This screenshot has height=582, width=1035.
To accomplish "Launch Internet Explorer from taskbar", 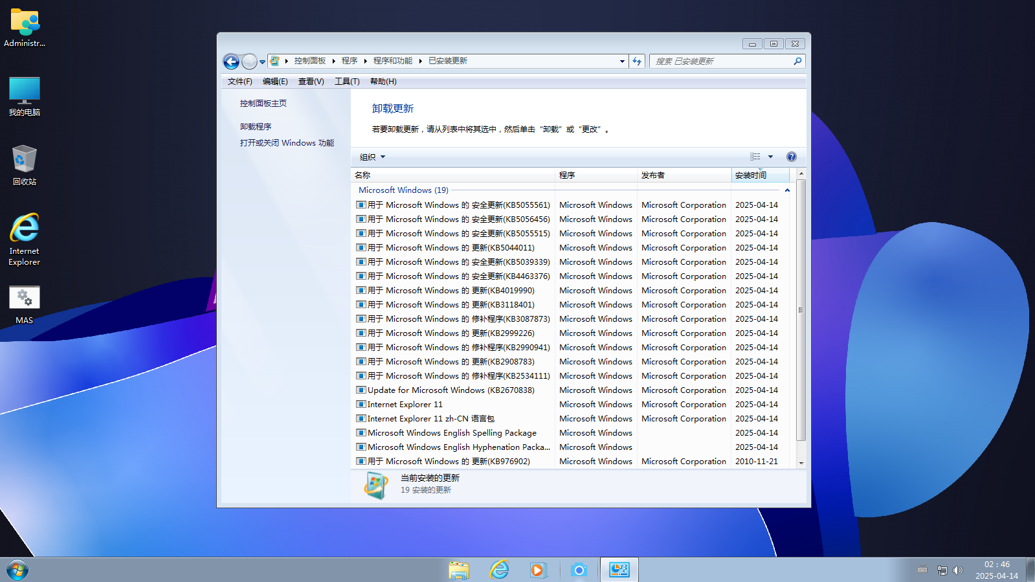I will [x=499, y=570].
